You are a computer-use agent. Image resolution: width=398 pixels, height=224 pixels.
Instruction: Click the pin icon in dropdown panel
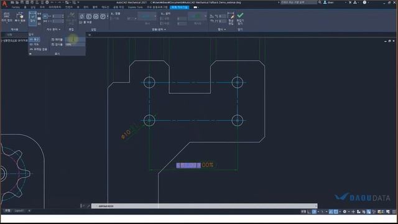click(30, 54)
